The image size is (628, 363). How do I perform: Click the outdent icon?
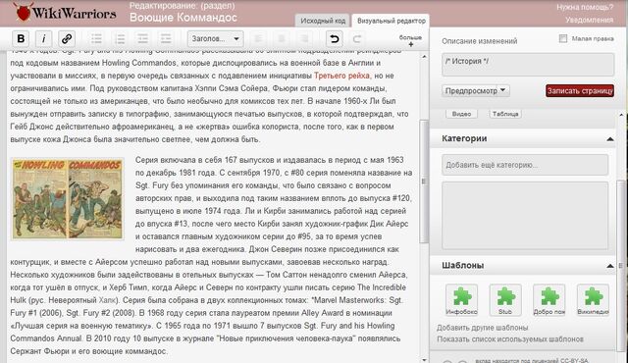point(142,39)
